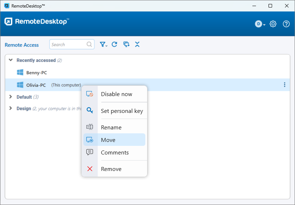
Task: Select Disable now from context menu
Action: [116, 94]
